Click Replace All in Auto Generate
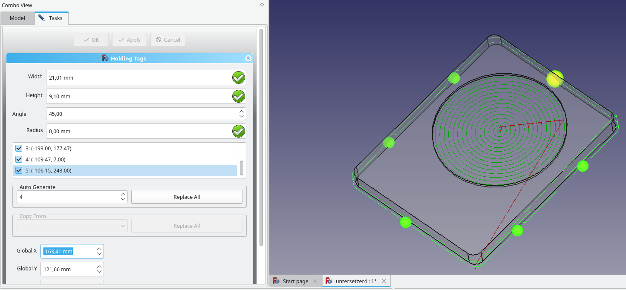 point(187,197)
